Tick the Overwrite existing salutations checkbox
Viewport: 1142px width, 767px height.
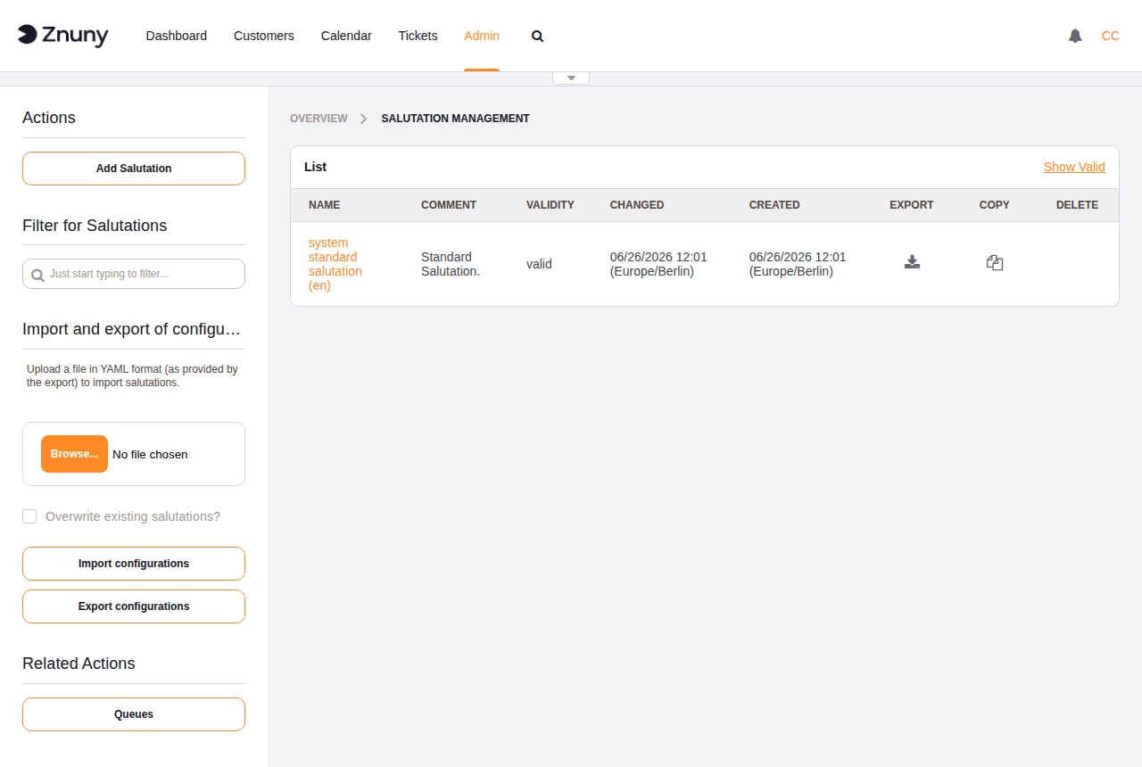click(29, 516)
